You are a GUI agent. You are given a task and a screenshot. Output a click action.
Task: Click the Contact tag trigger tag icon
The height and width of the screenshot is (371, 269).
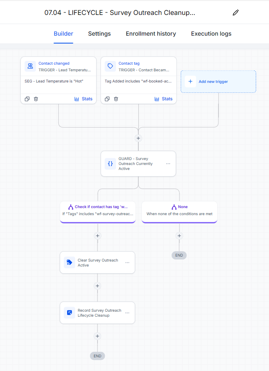coord(110,66)
